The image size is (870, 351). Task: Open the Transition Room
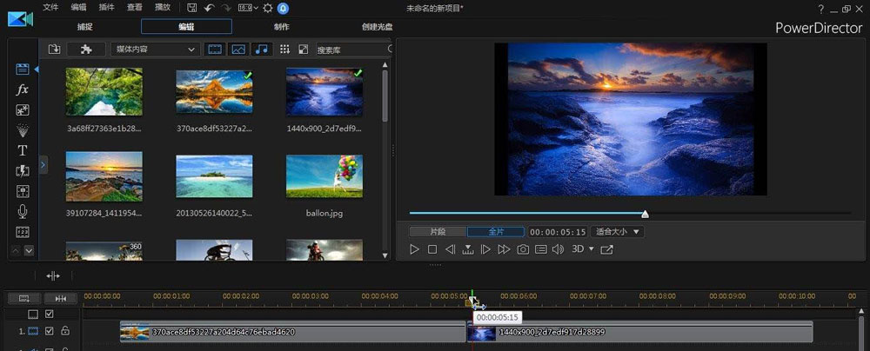23,171
